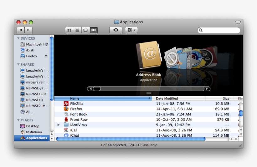Expand the iAntiVirus folder
Image resolution: width=257 pixels, height=167 pixels.
[59, 125]
